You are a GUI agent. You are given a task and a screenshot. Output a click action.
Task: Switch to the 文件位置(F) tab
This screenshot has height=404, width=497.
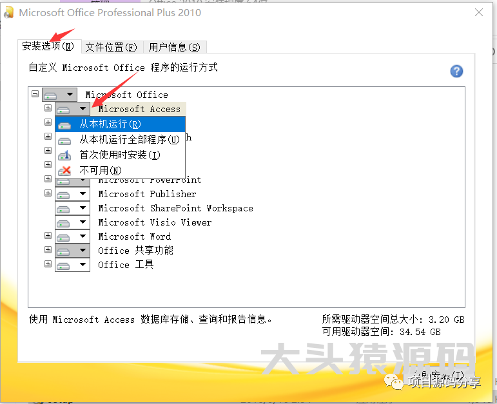[x=112, y=47]
